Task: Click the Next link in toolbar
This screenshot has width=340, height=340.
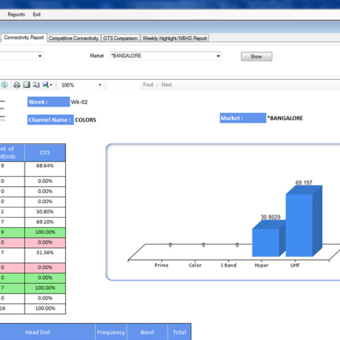Action: pyautogui.click(x=167, y=85)
